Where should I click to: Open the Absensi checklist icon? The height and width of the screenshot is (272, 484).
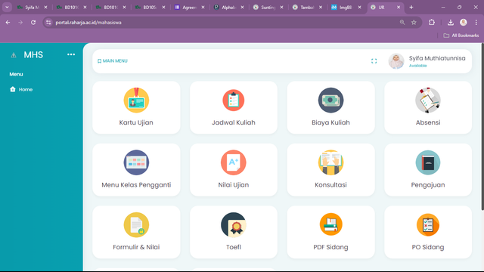[x=428, y=100]
